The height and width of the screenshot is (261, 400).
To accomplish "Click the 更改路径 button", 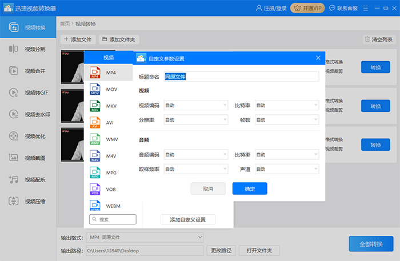I will tap(221, 251).
